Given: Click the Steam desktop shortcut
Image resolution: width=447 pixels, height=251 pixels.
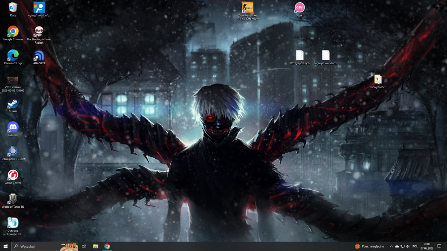Looking at the screenshot, I should 13,106.
